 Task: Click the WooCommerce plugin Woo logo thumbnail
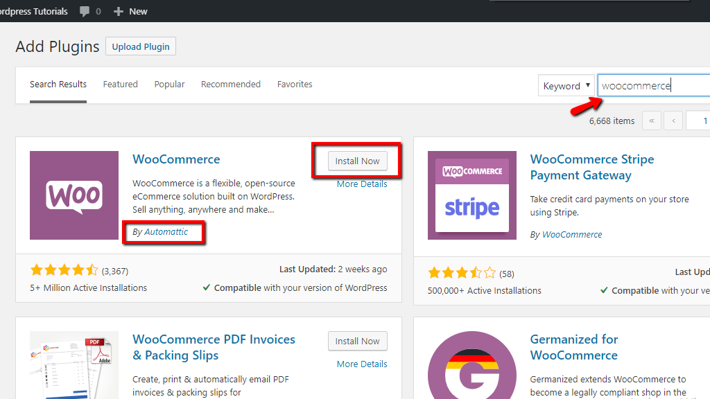coord(74,195)
